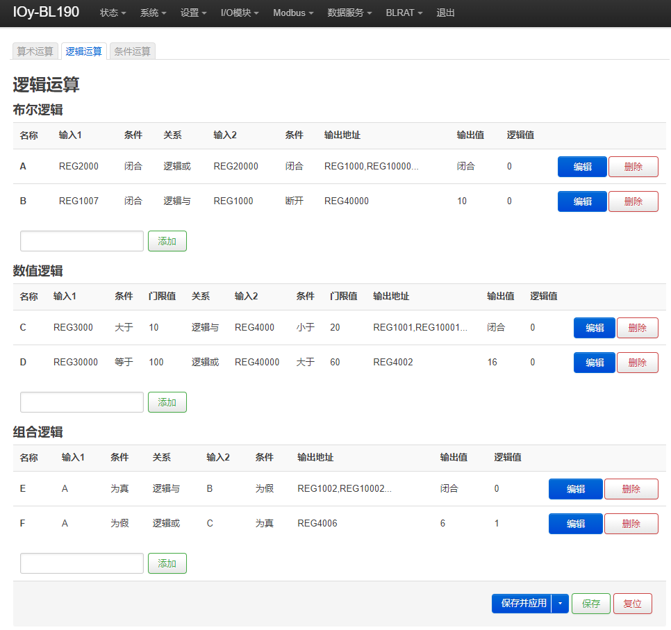The width and height of the screenshot is (671, 630).
Task: Click 添加 under 组合逻辑 section
Action: tap(167, 563)
